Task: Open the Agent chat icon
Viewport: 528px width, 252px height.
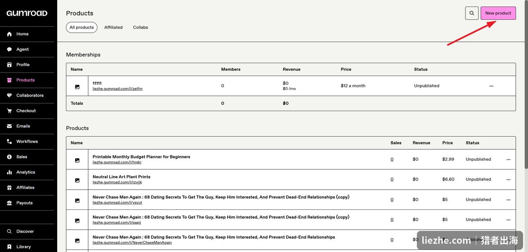Action: [x=9, y=49]
